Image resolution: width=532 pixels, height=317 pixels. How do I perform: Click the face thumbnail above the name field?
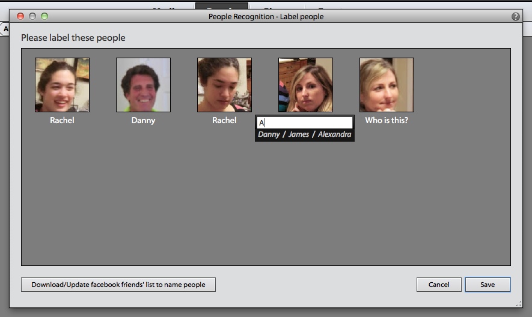(305, 85)
